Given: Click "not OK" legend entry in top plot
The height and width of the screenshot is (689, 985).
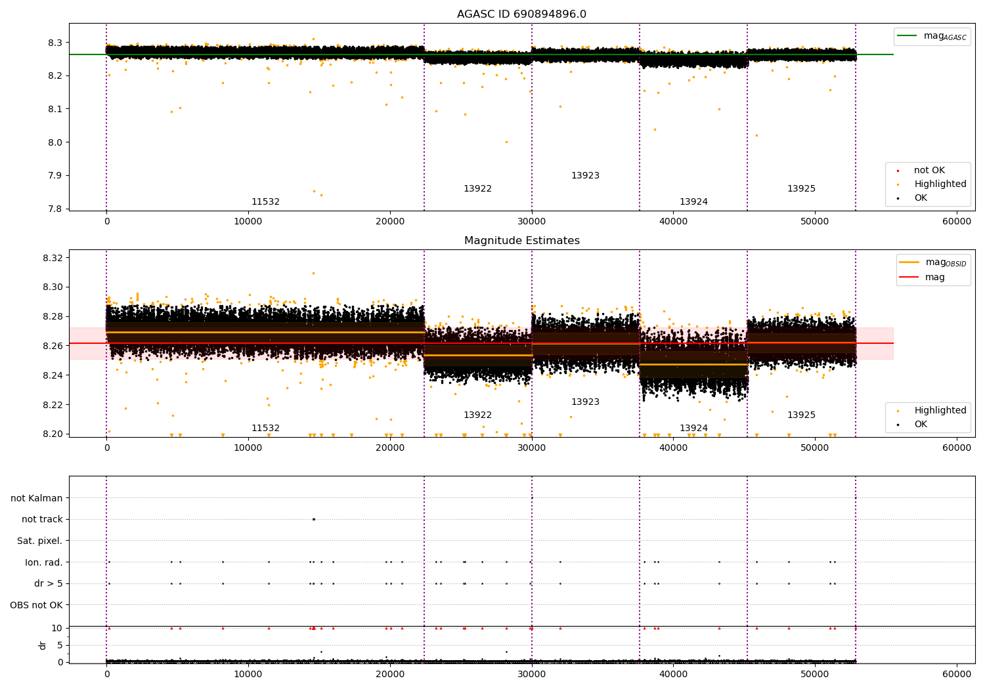Looking at the screenshot, I should (x=921, y=171).
